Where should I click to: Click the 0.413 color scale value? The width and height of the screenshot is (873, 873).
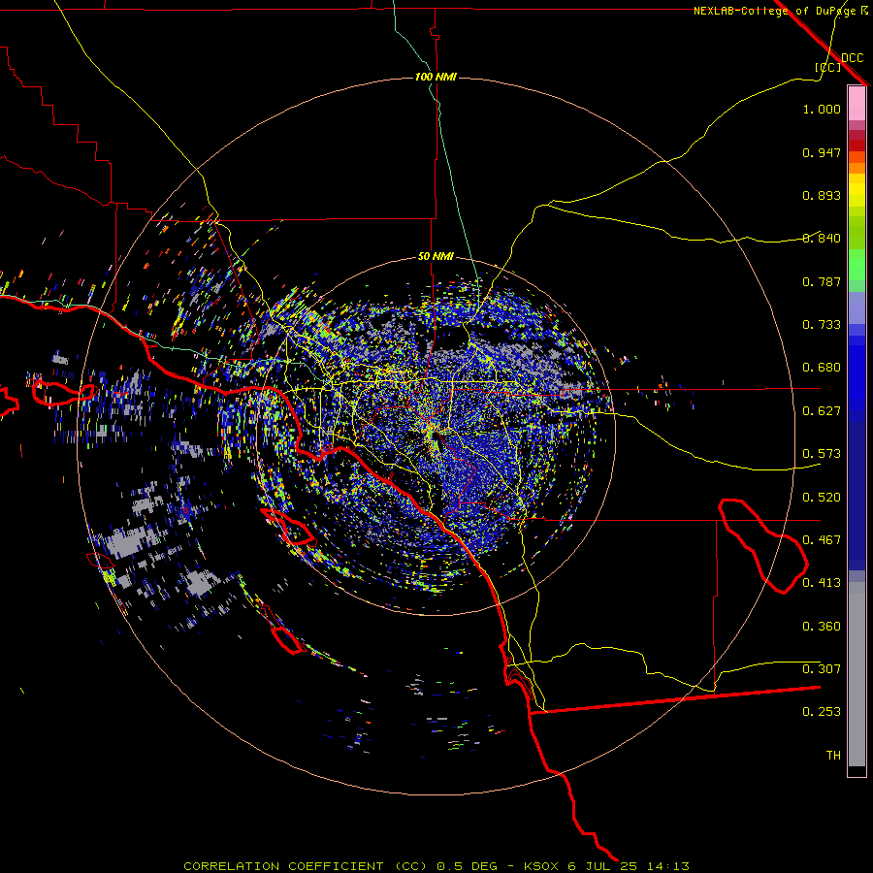pyautogui.click(x=822, y=583)
